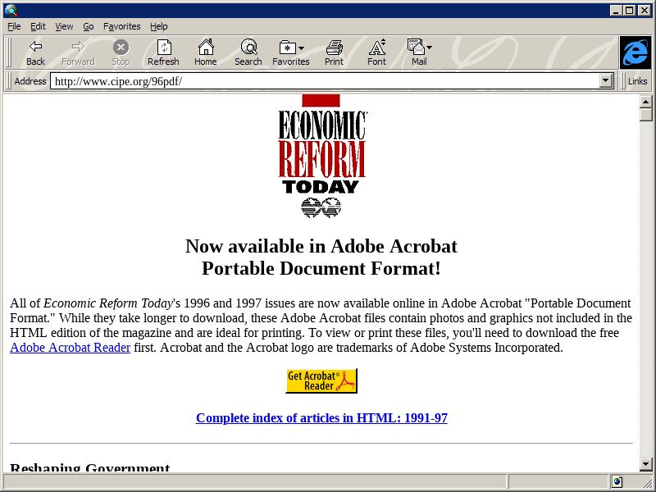Click the vertical scrollbar down arrow

(646, 466)
